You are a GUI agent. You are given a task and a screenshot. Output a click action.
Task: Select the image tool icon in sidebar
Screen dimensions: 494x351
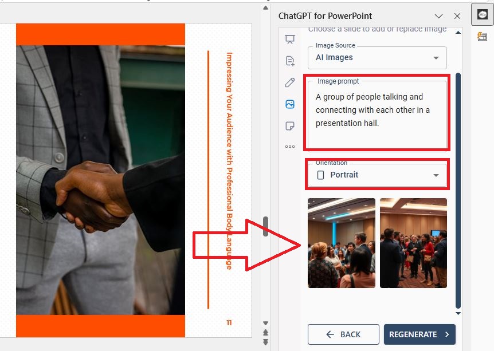[x=290, y=104]
